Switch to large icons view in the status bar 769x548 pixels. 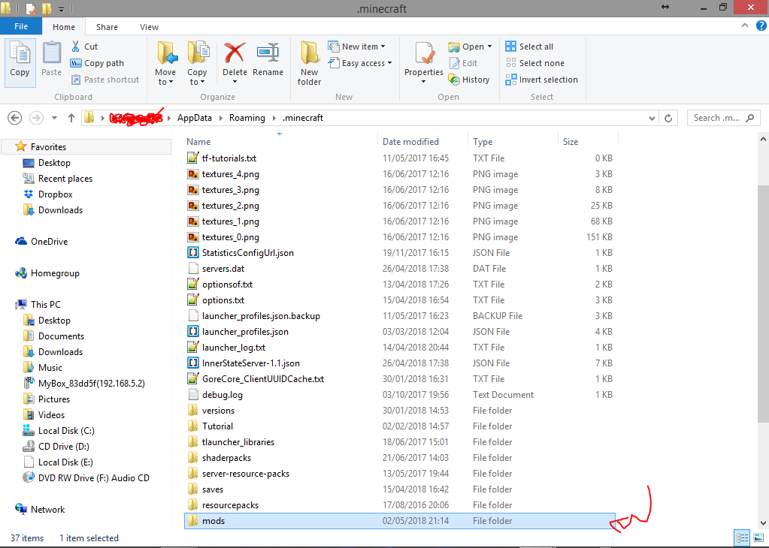tap(760, 537)
